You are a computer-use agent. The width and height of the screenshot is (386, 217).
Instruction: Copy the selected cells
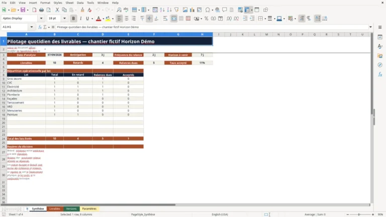point(64,10)
